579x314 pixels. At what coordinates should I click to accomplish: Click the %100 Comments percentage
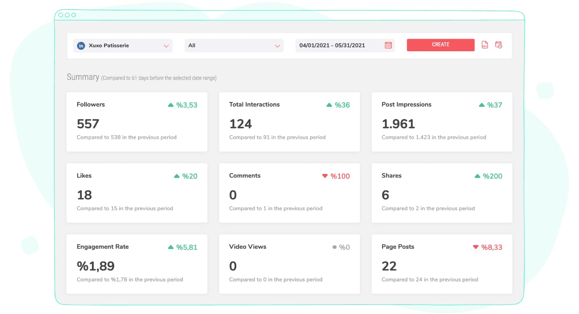tap(340, 176)
